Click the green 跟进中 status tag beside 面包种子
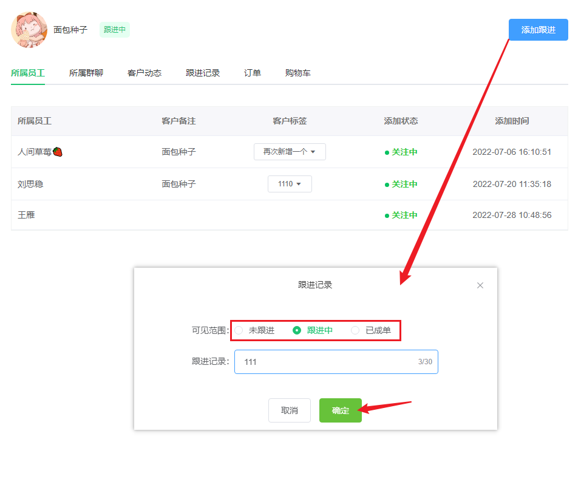Screen dimensions: 581x479 (x=114, y=29)
